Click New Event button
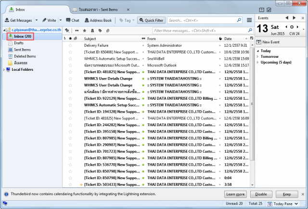Viewport: 308px width, 209px height. 268,42
